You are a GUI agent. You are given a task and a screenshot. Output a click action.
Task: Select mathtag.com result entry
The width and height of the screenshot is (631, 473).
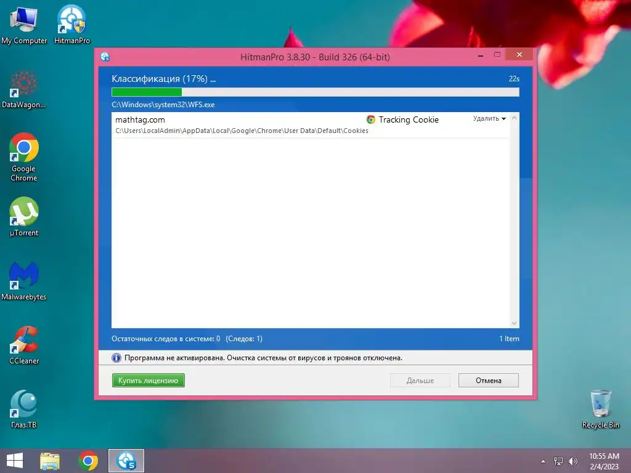[310, 125]
